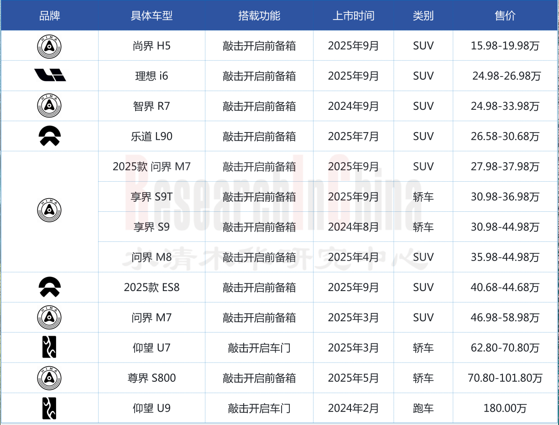
Task: Select the 上市时间 column header
Action: click(x=353, y=15)
